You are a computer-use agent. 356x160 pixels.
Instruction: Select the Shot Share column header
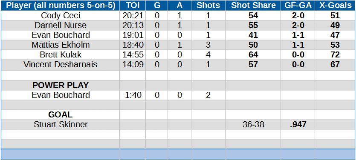pyautogui.click(x=253, y=6)
